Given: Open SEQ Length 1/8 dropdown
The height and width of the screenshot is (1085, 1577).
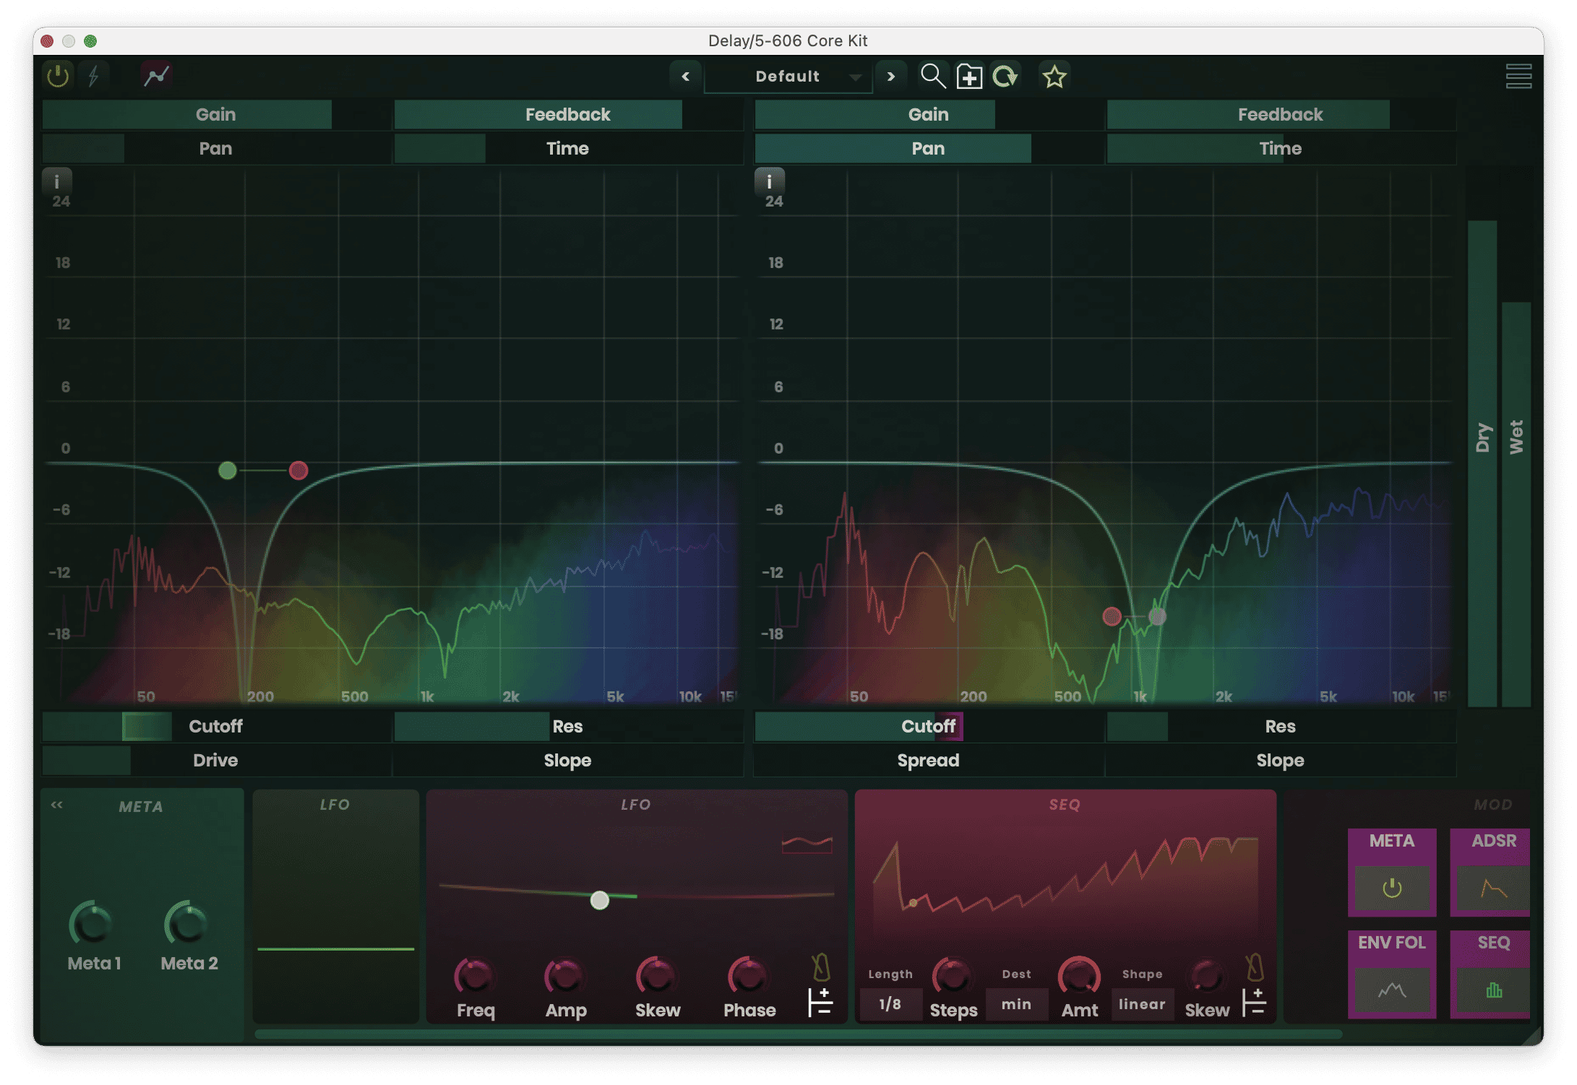Looking at the screenshot, I should click(x=890, y=1004).
